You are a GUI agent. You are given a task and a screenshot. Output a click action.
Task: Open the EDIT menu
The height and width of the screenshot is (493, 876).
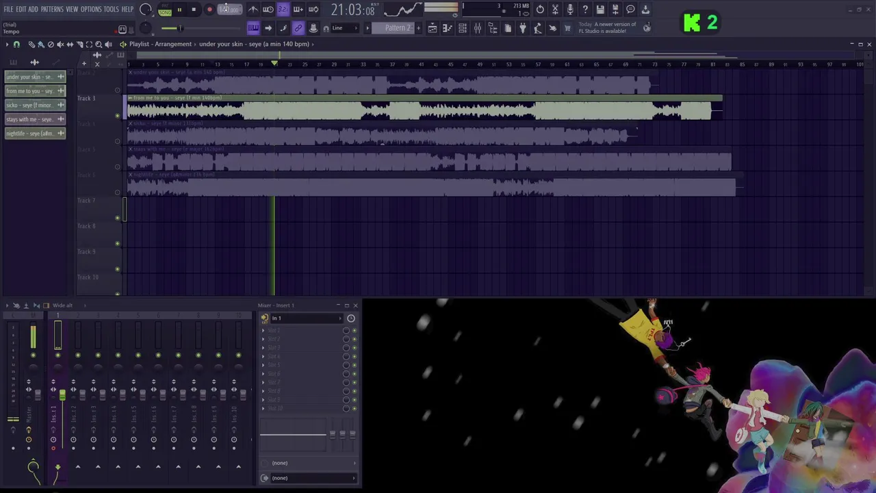(x=21, y=10)
